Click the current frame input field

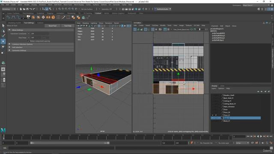coord(239,136)
